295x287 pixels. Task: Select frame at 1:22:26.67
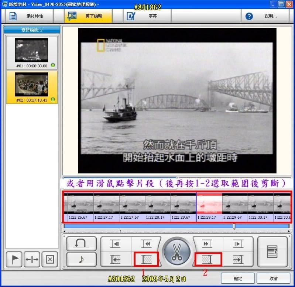pyautogui.click(x=80, y=207)
